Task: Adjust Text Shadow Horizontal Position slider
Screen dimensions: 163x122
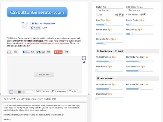Action: pyautogui.click(x=140, y=89)
